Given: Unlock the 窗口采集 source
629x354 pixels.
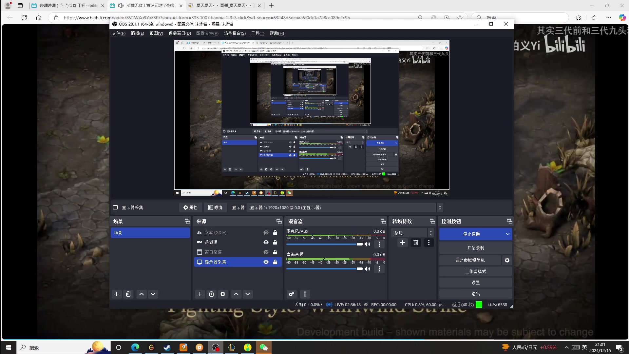Looking at the screenshot, I should tap(275, 252).
